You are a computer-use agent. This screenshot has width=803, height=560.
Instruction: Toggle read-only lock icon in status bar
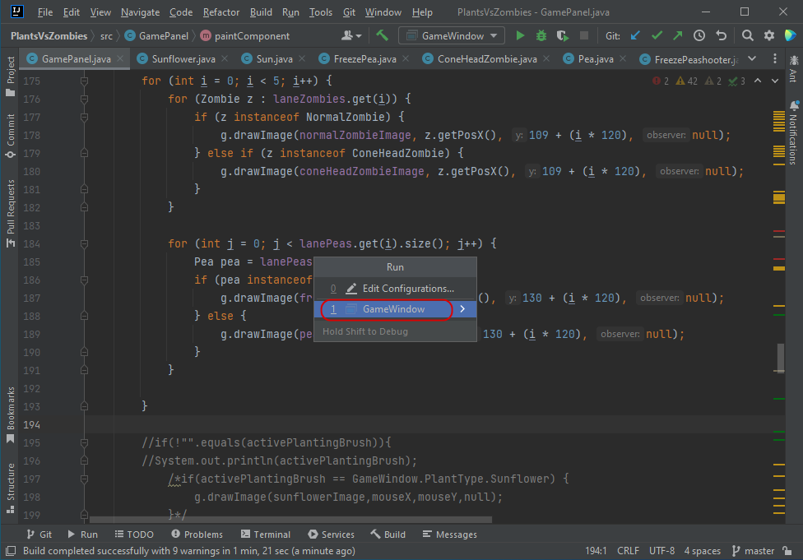tap(787, 551)
